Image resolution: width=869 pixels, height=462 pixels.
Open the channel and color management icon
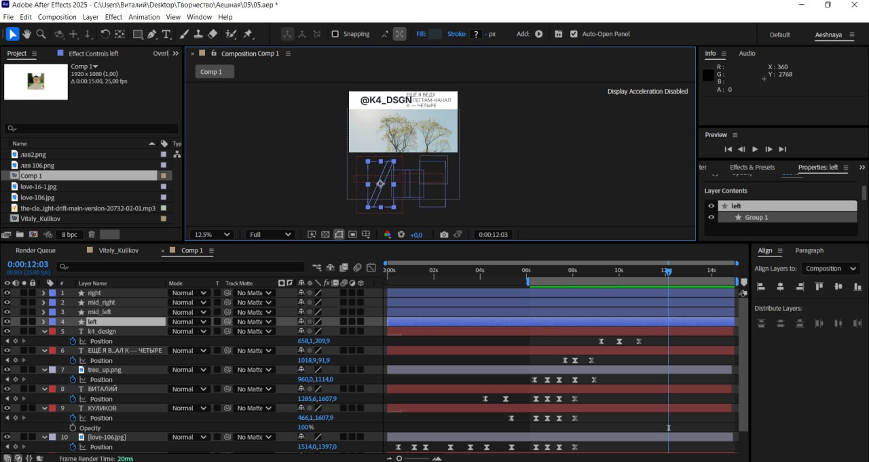tap(388, 235)
